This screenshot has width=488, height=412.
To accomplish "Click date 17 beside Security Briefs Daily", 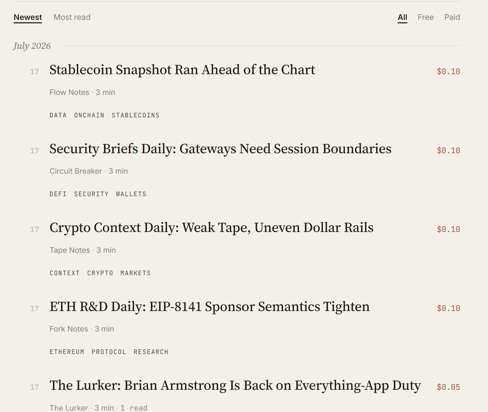I will pyautogui.click(x=34, y=151).
